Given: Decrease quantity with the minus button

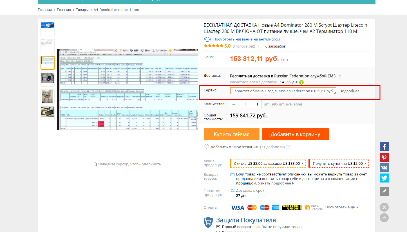Looking at the screenshot, I should (234, 104).
